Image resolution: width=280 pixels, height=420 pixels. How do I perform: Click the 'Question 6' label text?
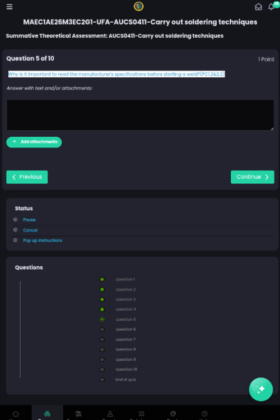(125, 329)
